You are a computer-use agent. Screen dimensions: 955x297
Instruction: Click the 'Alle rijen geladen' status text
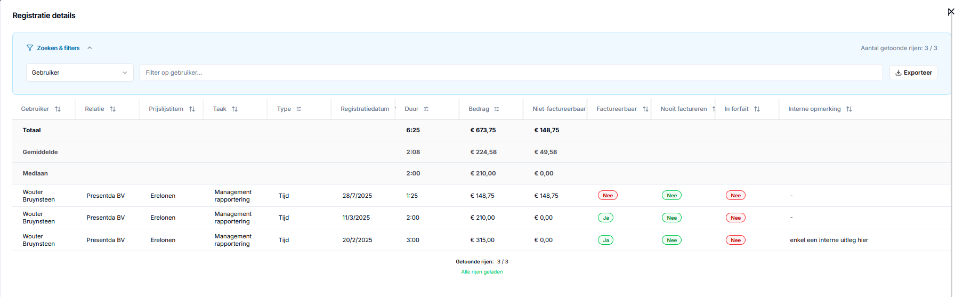tap(482, 272)
